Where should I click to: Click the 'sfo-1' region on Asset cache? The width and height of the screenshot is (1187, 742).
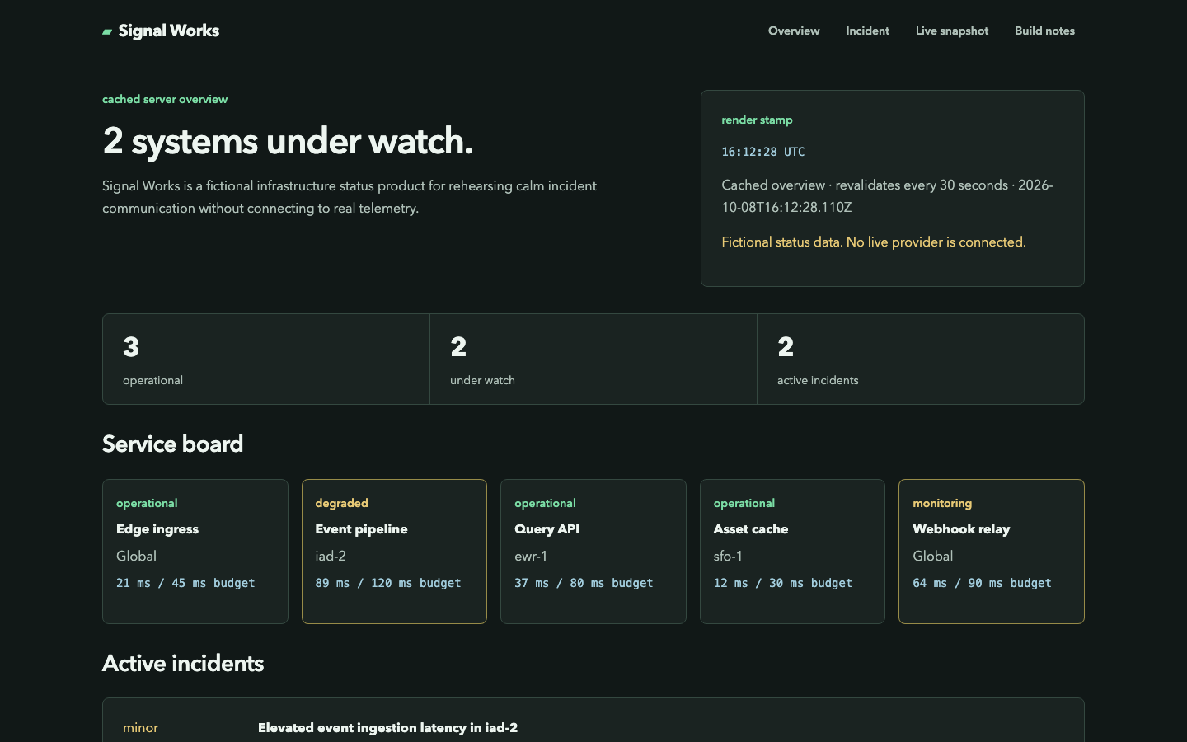click(728, 556)
